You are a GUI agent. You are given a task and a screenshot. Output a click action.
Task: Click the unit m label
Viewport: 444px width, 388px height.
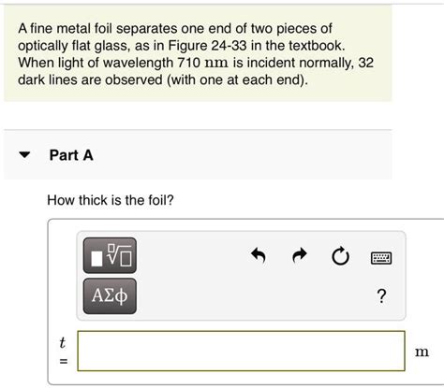(x=422, y=352)
